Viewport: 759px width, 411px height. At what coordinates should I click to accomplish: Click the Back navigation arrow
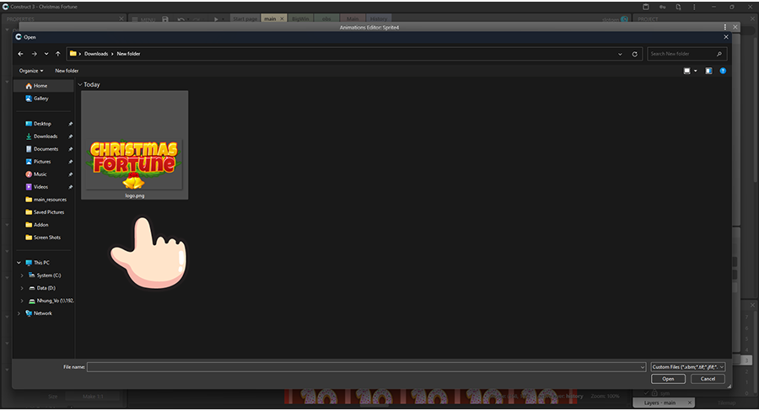coord(20,54)
